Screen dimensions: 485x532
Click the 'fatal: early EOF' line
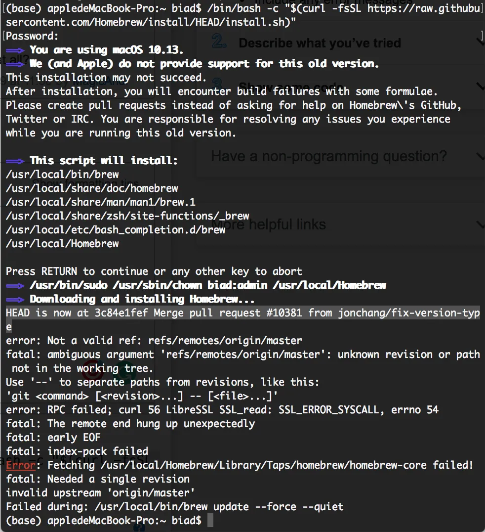[x=53, y=438]
